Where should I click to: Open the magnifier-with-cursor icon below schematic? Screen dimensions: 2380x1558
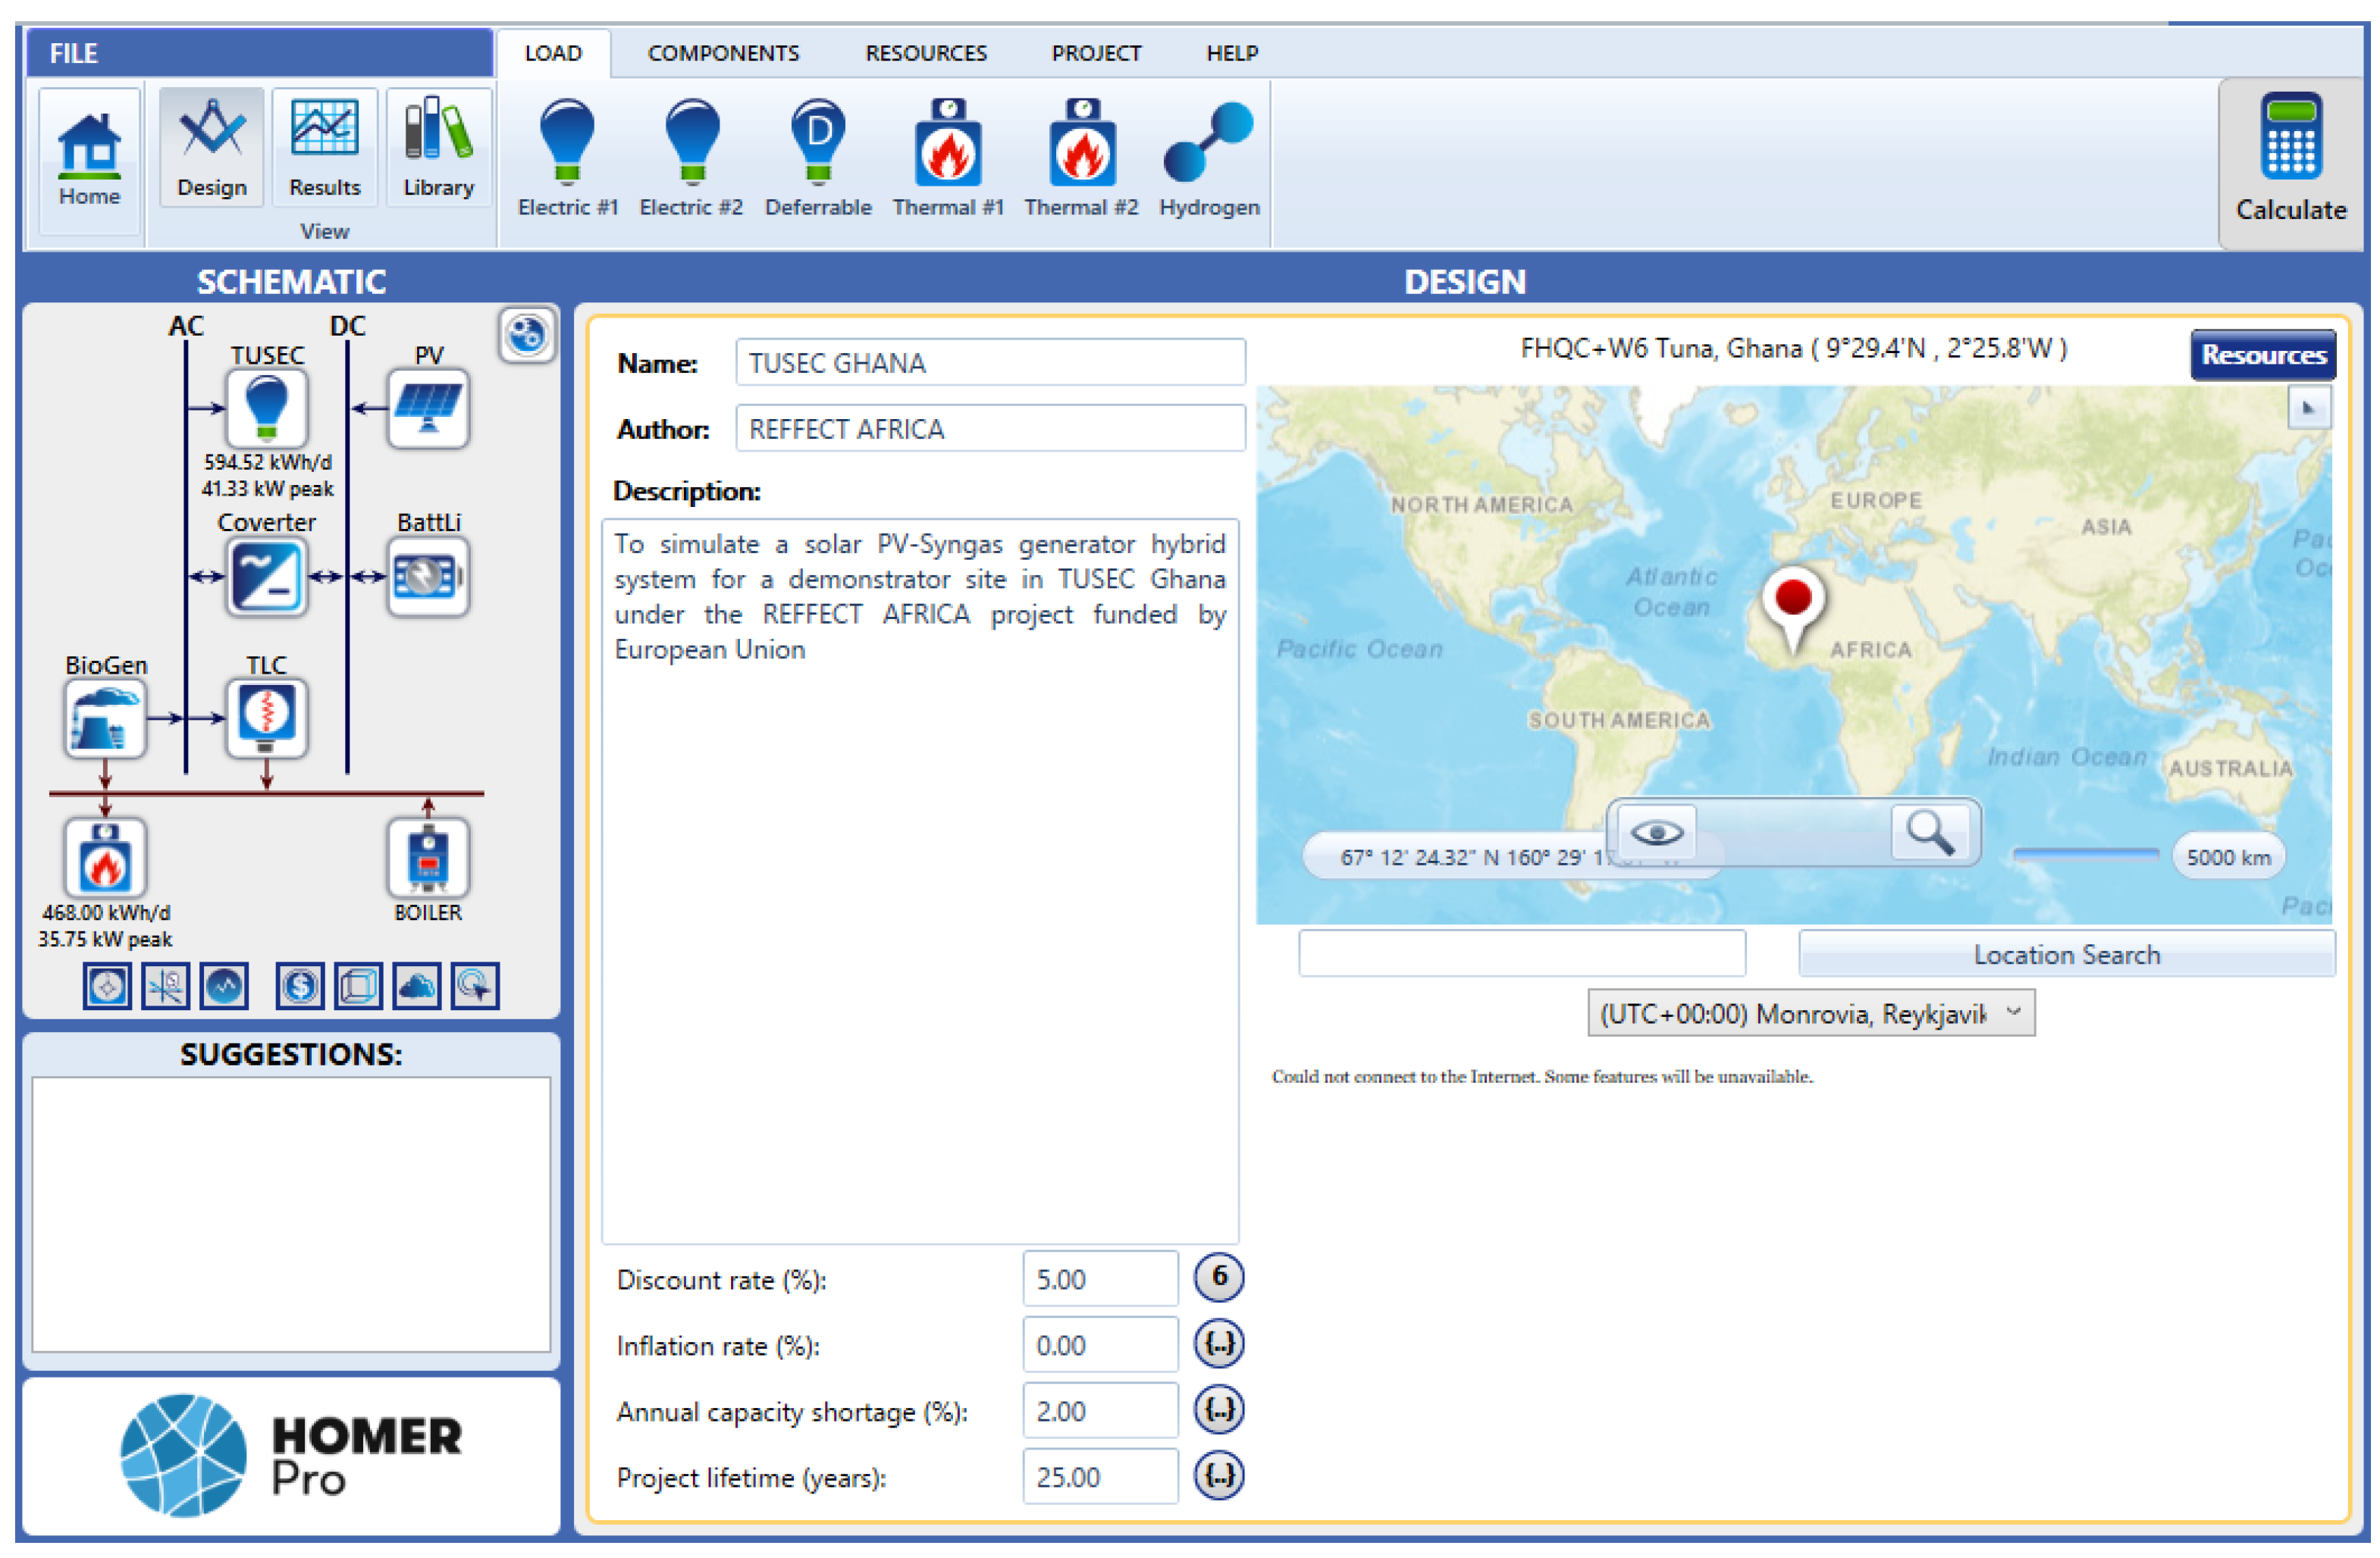coord(475,985)
